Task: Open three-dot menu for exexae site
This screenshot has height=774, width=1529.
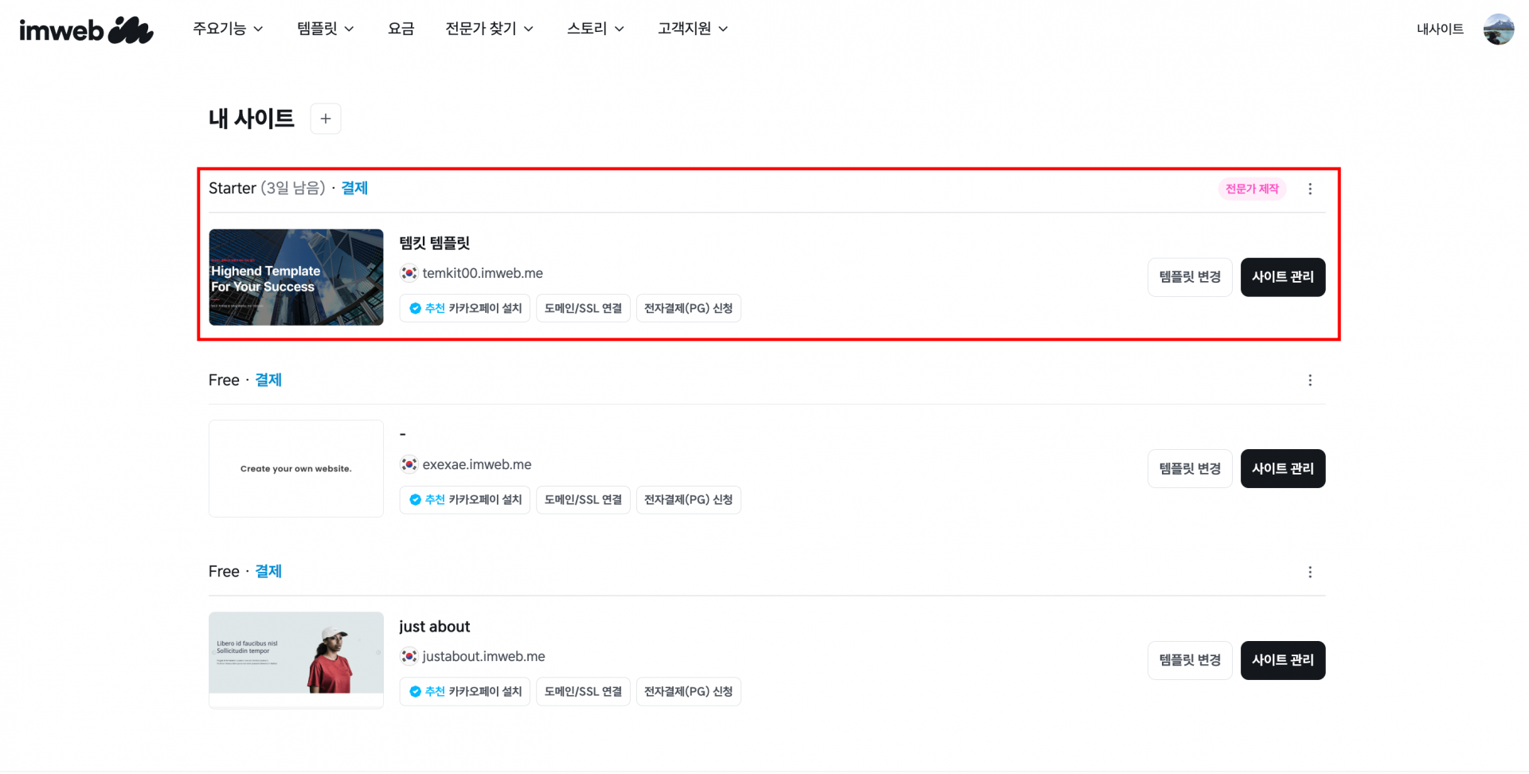Action: pos(1309,381)
